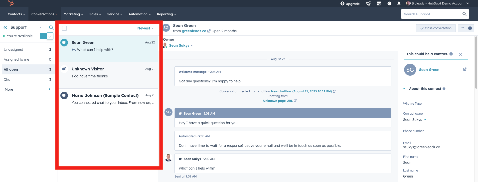Click Upgrade arrow icon
The height and width of the screenshot is (182, 478).
[342, 3]
